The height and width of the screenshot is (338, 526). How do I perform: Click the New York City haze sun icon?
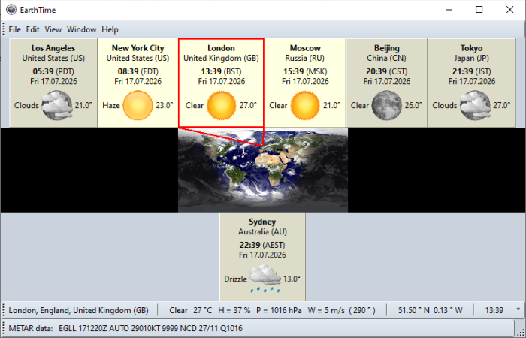coord(138,105)
